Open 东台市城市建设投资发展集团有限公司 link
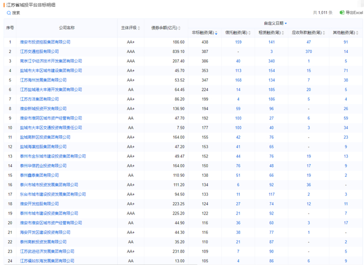 (53, 194)
